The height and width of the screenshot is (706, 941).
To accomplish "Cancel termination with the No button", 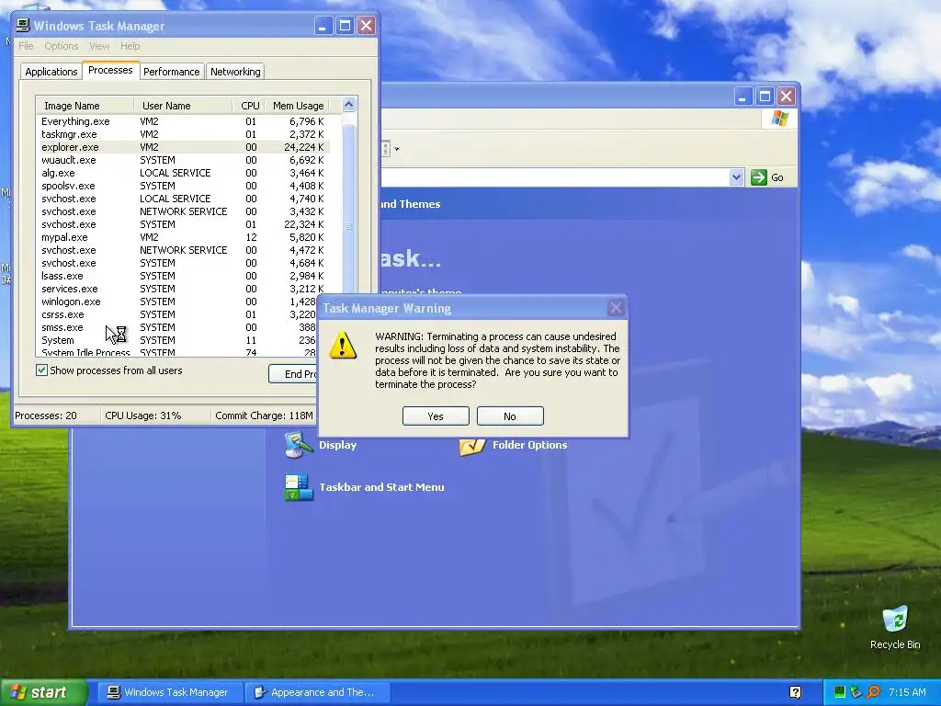I will tap(510, 416).
